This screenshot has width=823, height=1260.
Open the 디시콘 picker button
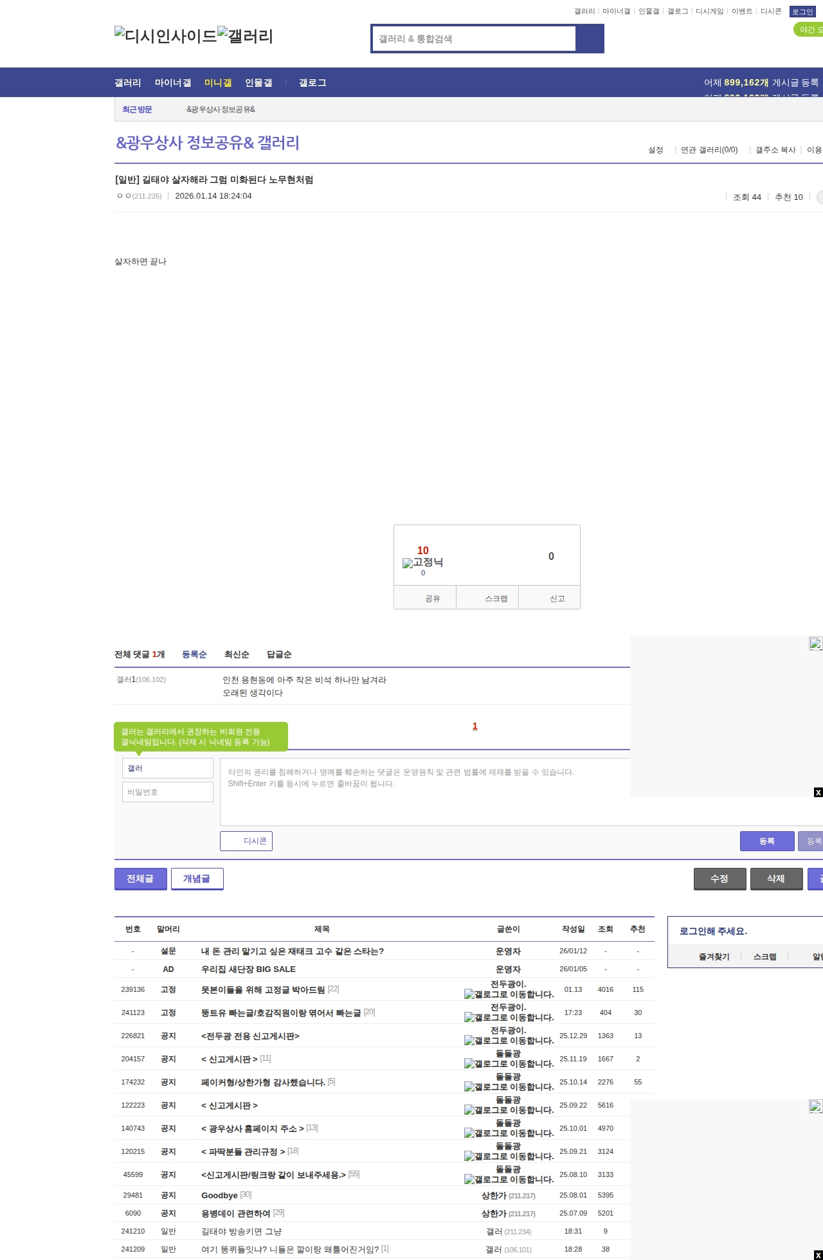pos(246,841)
